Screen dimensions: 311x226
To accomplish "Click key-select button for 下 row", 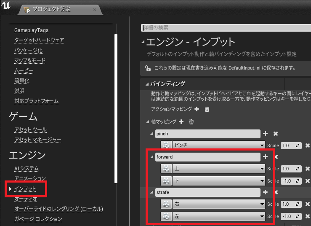I will click(x=166, y=181).
